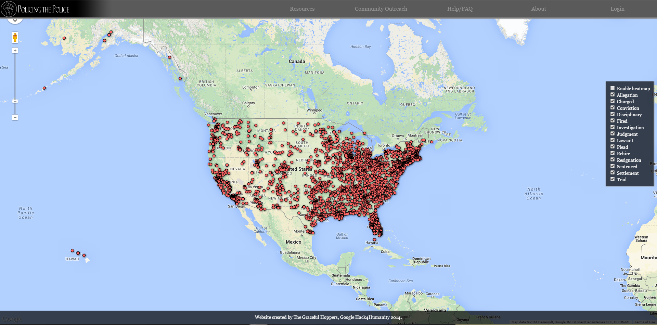
Task: Toggle the Trial checkbox
Action: pos(613,179)
